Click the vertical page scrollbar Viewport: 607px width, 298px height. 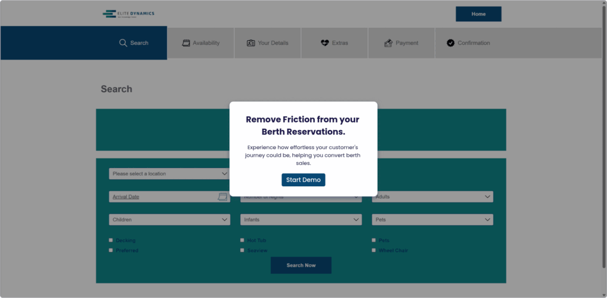tap(603, 138)
